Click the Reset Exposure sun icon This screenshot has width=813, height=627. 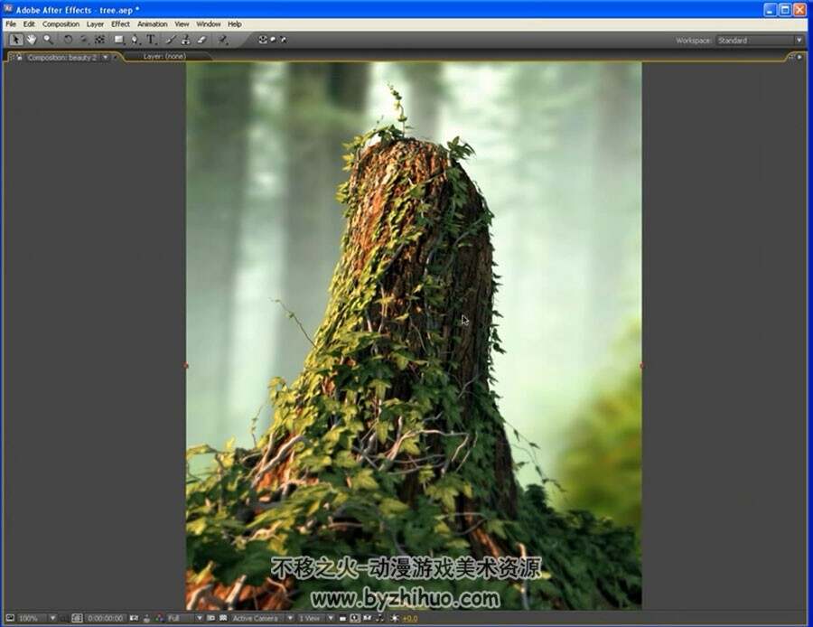point(395,618)
